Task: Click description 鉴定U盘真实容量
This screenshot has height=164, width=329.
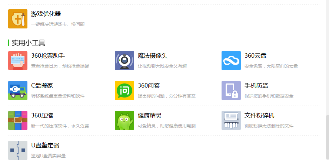Action: pyautogui.click(x=49, y=156)
